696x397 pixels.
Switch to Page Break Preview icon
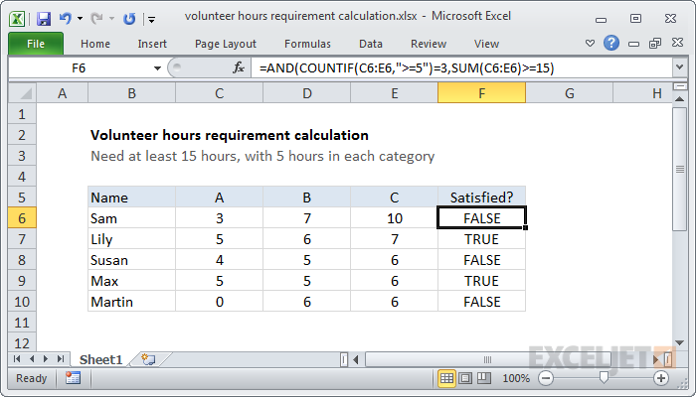(x=484, y=378)
